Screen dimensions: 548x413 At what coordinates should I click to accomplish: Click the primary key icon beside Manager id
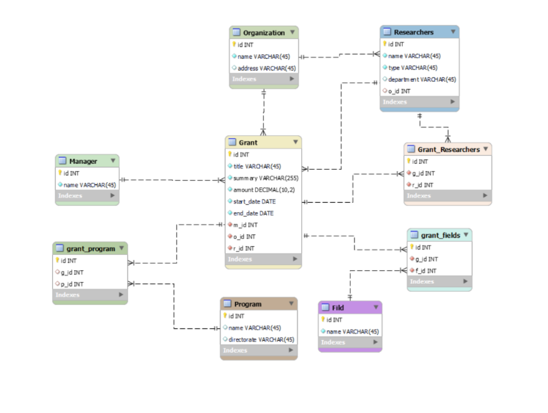pos(59,173)
